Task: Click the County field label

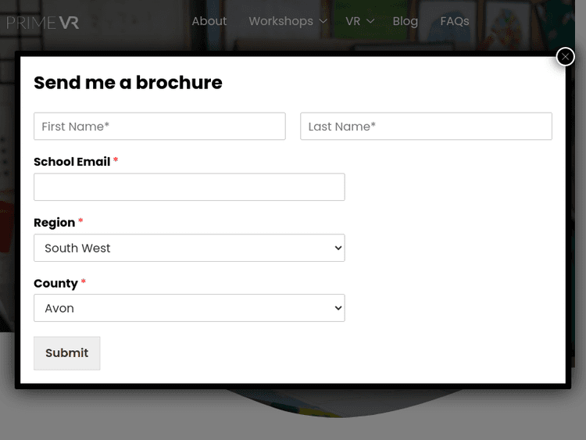Action: pos(55,284)
